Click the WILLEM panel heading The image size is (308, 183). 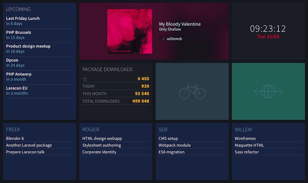point(243,129)
